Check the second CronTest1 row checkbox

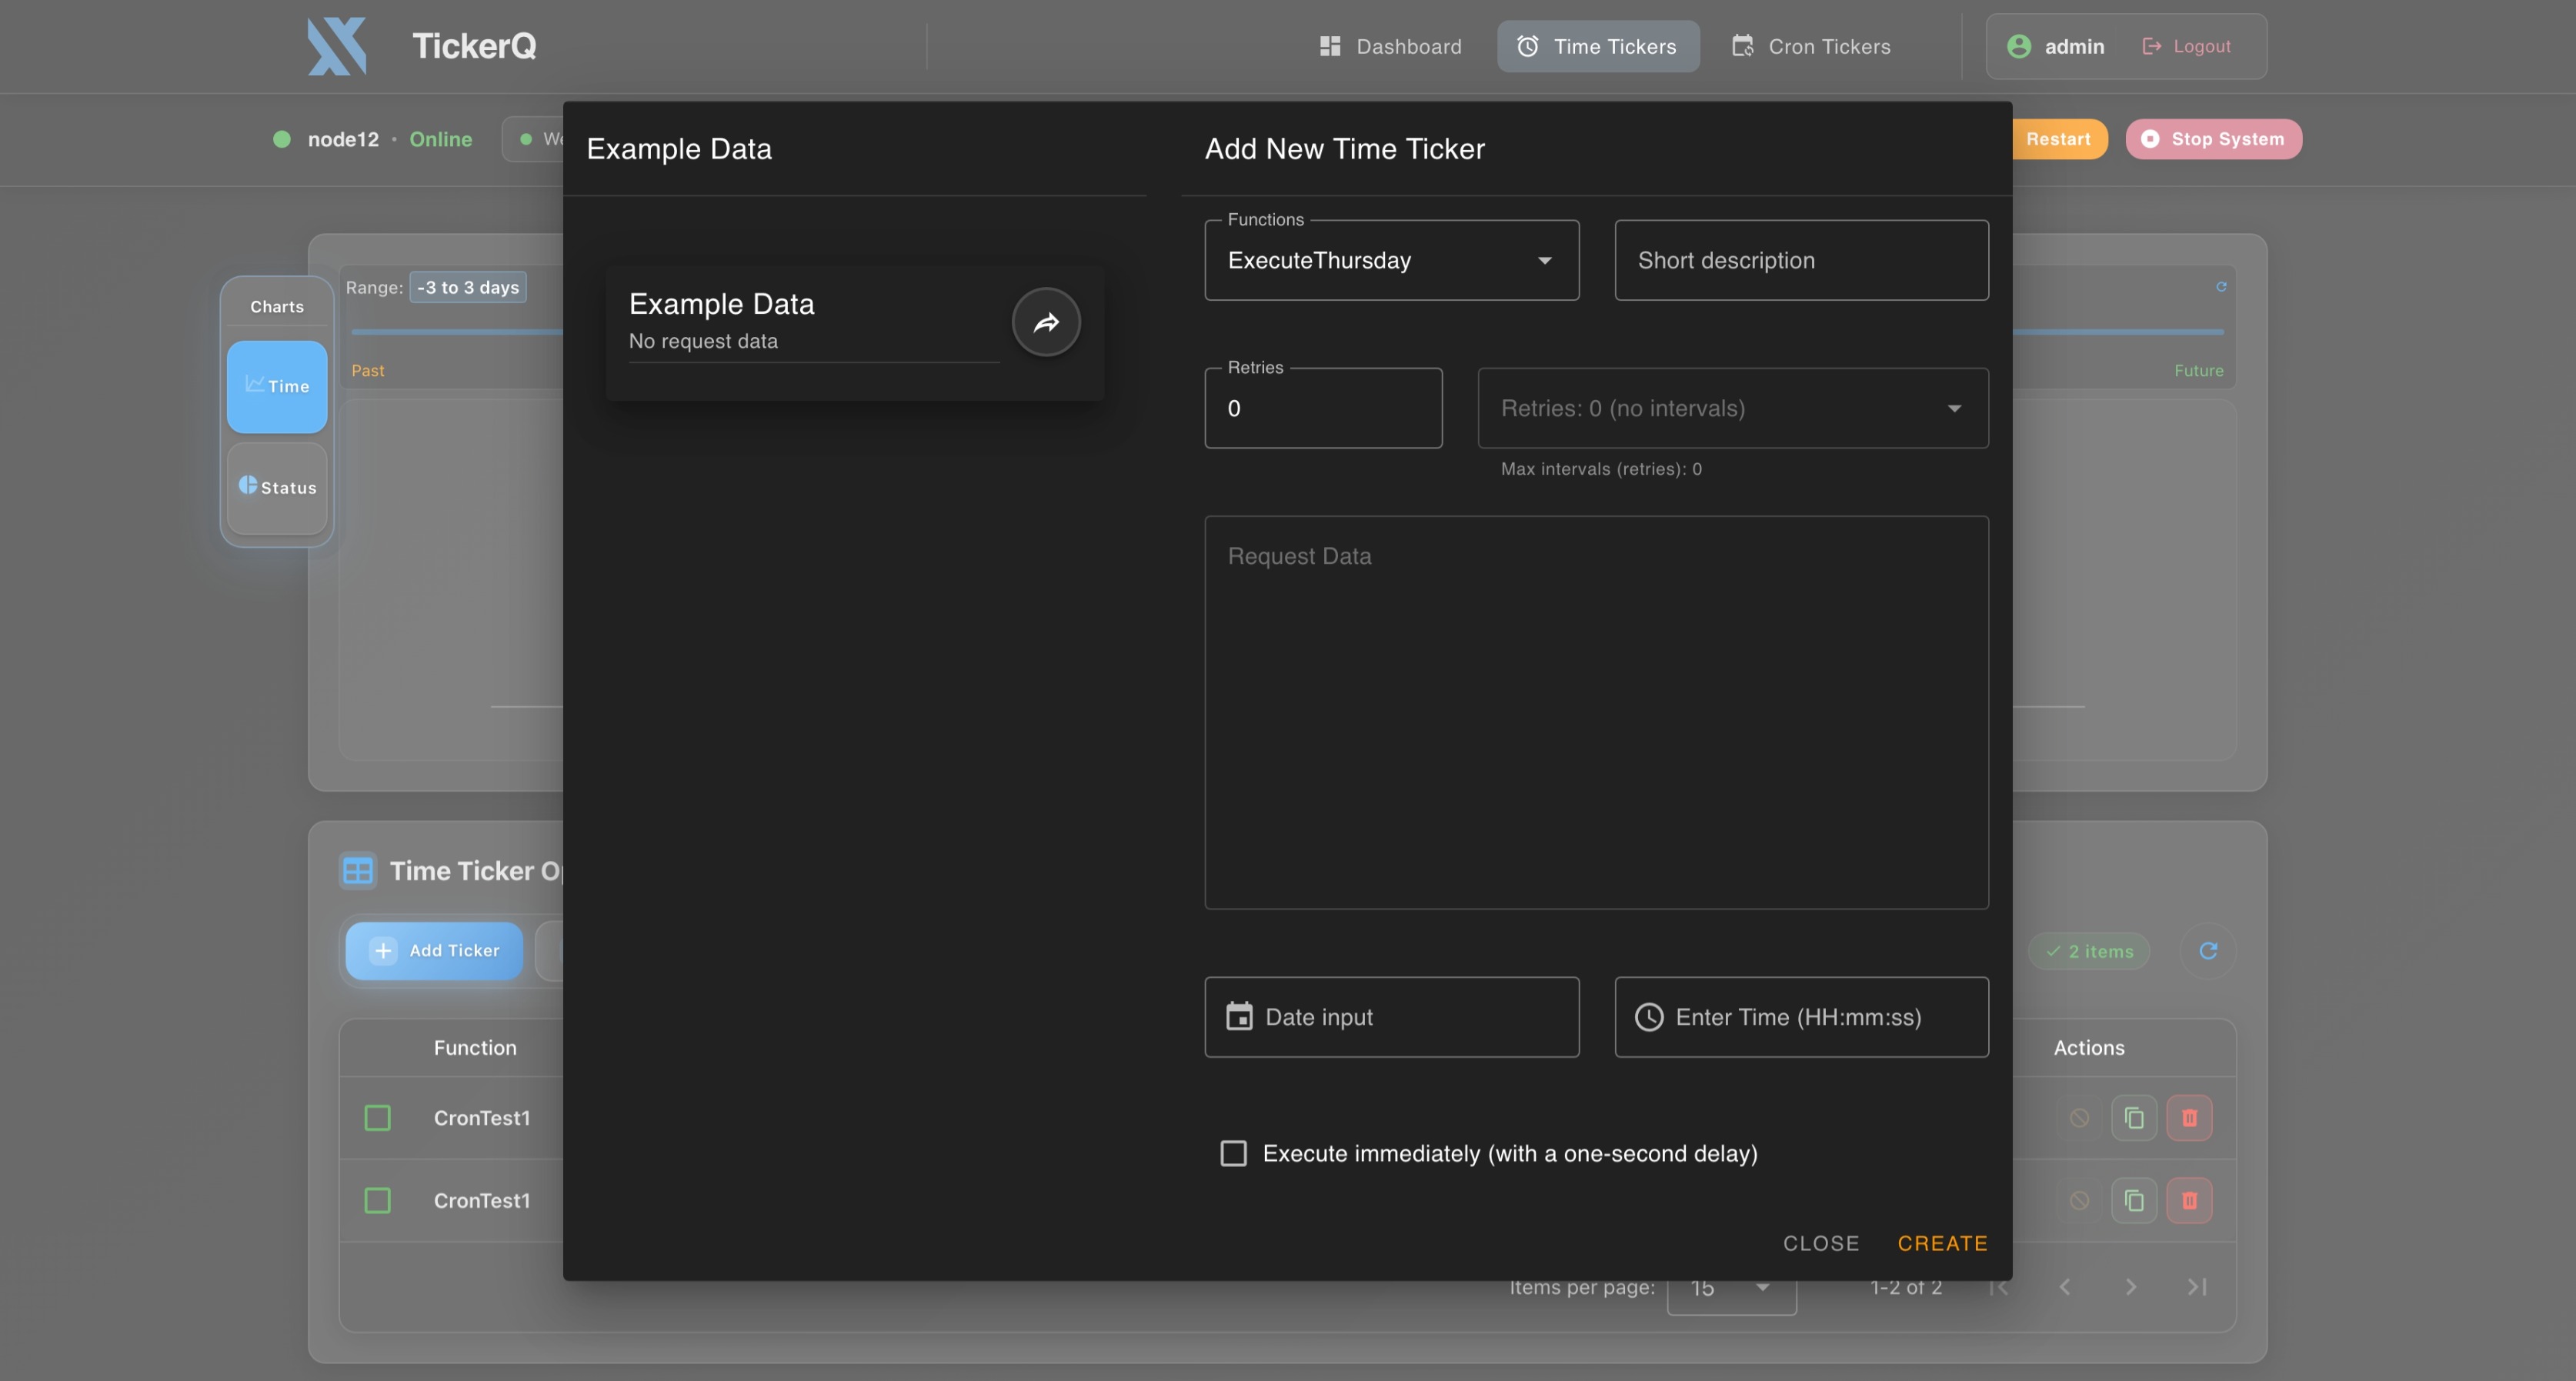pyautogui.click(x=377, y=1200)
